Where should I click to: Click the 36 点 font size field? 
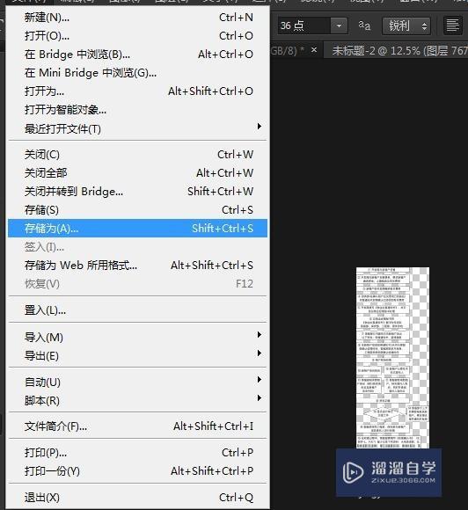point(304,25)
